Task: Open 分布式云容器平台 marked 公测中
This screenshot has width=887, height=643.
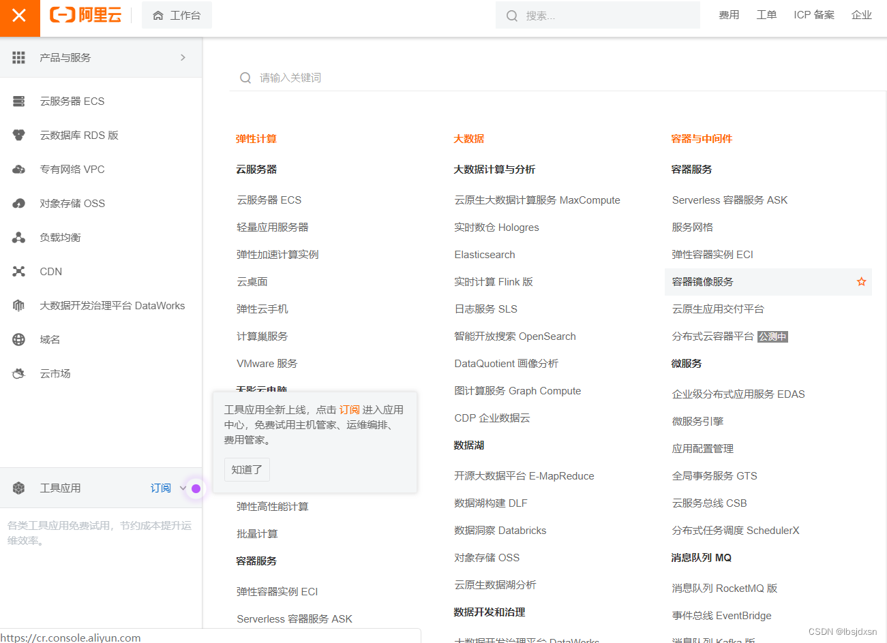Action: (x=713, y=336)
